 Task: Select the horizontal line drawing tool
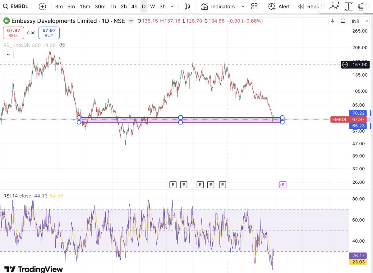click(348, 6)
